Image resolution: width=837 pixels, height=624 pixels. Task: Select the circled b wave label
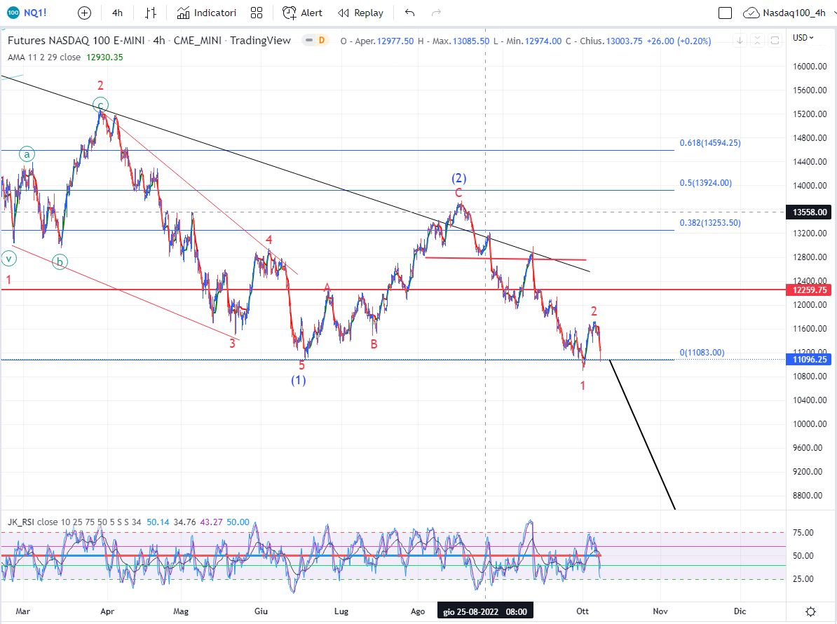[60, 262]
